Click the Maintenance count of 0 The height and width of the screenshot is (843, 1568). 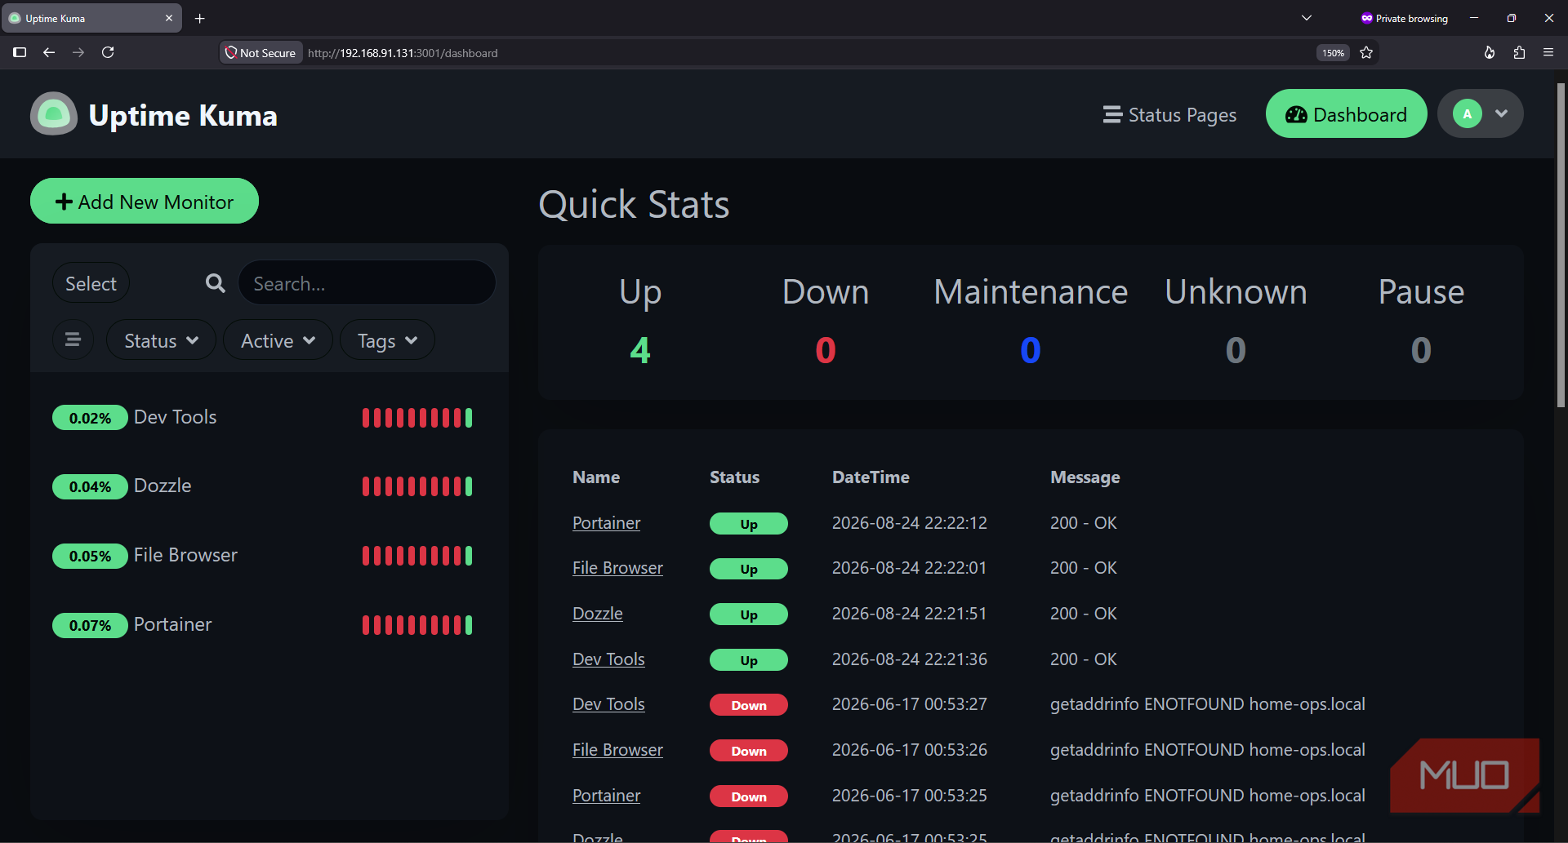pos(1031,350)
